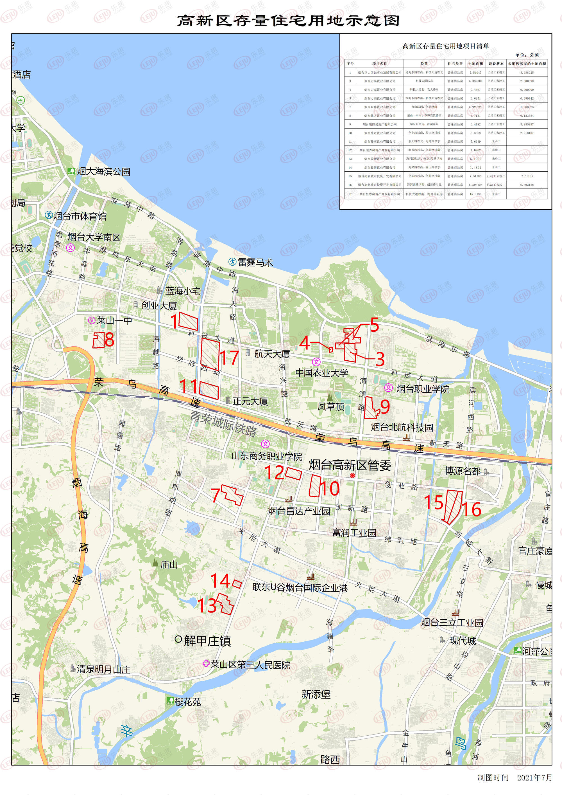Click the 新添堡 place label
Viewport: 562px width, 795px height.
(316, 694)
